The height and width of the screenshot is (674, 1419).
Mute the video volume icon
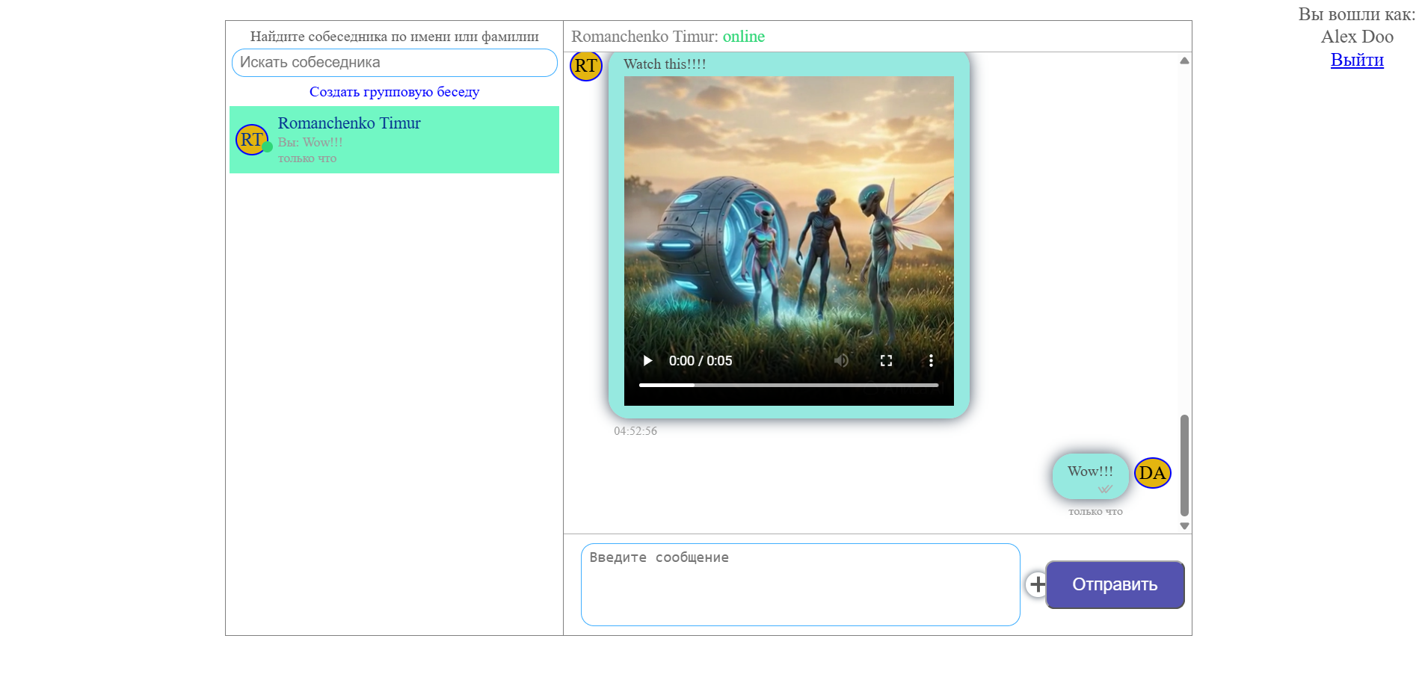tap(842, 361)
